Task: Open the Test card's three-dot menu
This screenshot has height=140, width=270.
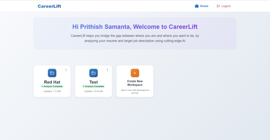Action: point(107,70)
